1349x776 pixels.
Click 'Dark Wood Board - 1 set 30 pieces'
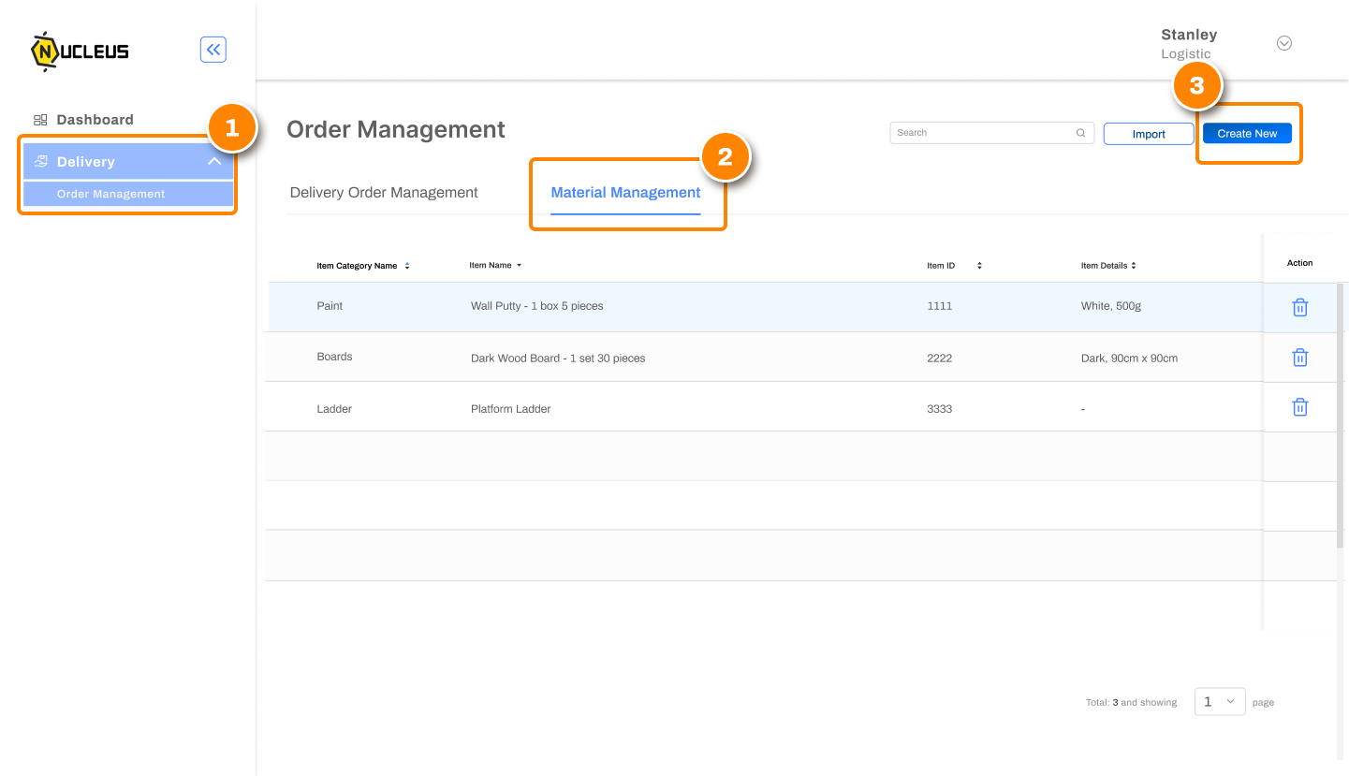[558, 358]
